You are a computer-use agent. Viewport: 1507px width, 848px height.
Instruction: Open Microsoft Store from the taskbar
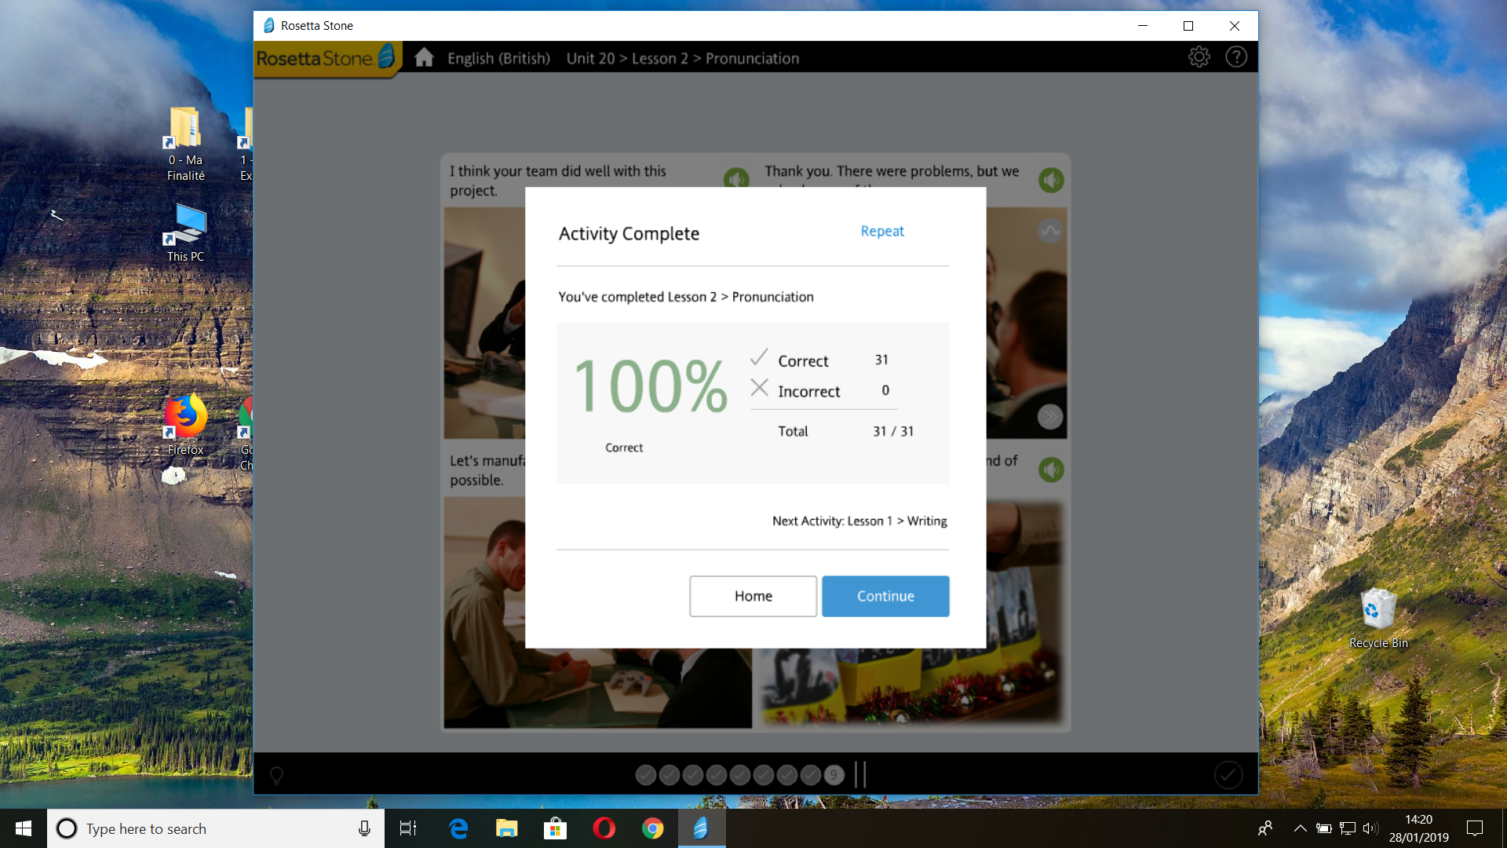pyautogui.click(x=556, y=828)
